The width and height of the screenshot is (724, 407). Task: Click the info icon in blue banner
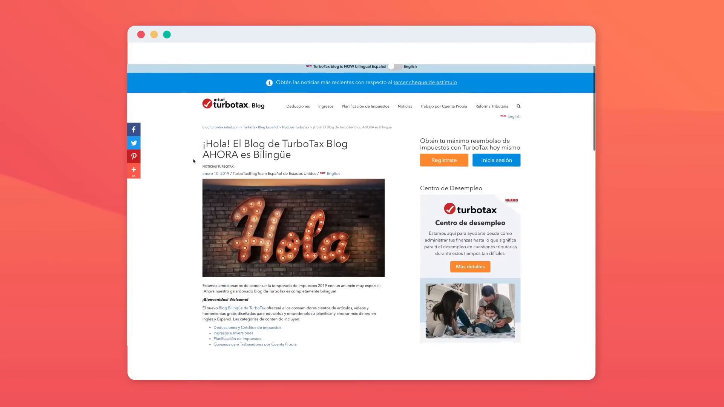click(x=269, y=83)
